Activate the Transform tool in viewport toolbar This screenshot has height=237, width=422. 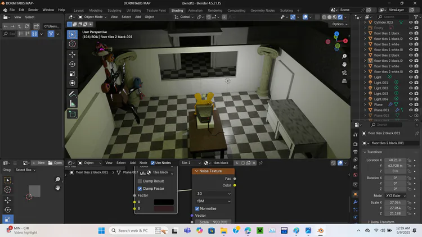pyautogui.click(x=72, y=83)
